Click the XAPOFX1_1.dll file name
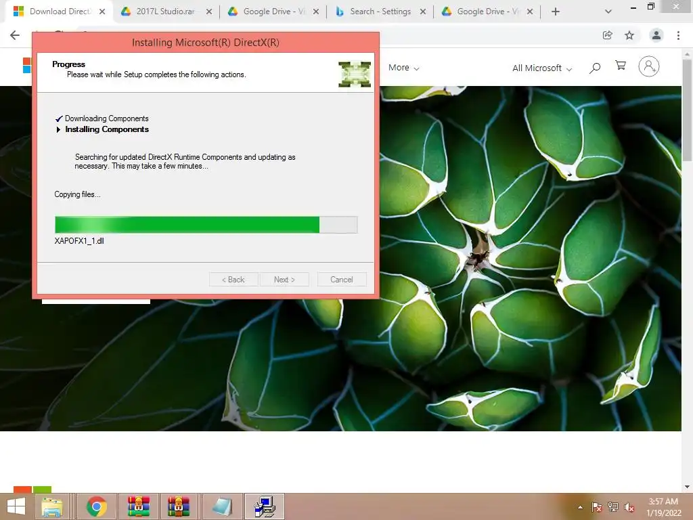693x520 pixels. click(x=79, y=241)
